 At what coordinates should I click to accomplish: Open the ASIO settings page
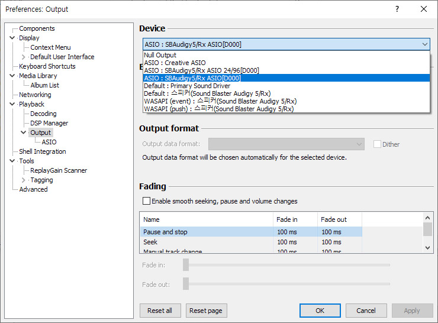click(x=49, y=142)
